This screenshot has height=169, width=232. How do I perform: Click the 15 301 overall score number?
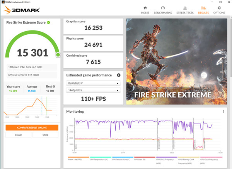pos(32,53)
